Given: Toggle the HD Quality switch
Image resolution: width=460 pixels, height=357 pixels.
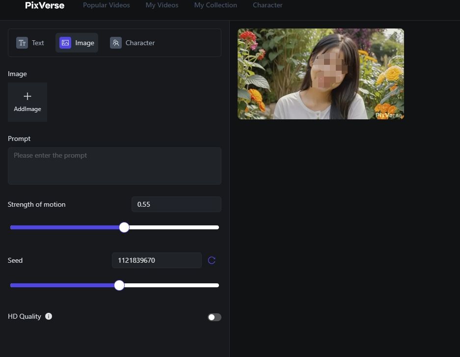Looking at the screenshot, I should [x=214, y=317].
